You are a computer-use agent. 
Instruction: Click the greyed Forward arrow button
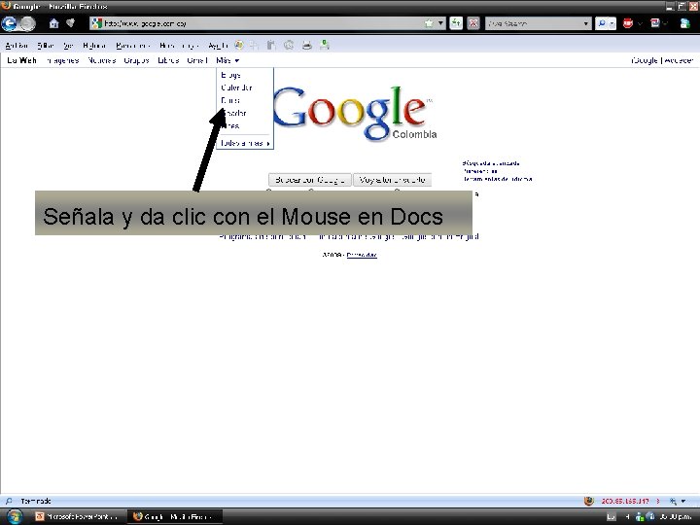pos(27,23)
